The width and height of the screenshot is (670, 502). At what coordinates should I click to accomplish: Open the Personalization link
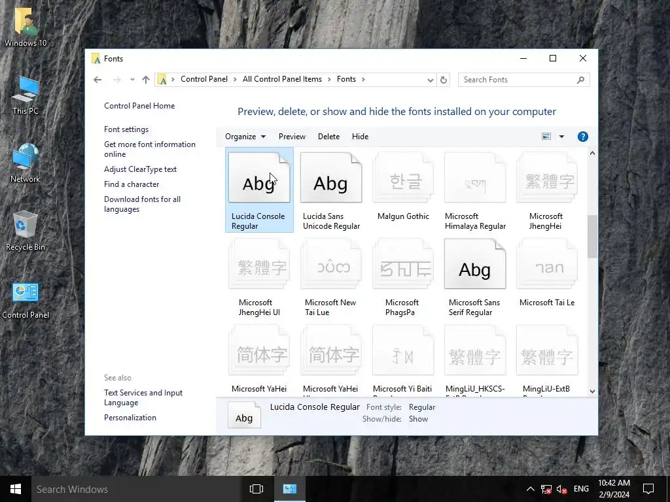[130, 418]
